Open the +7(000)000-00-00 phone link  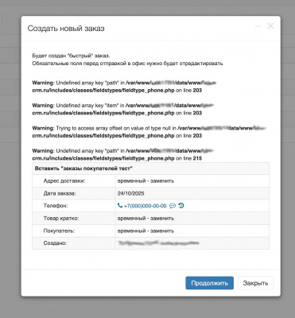(146, 206)
